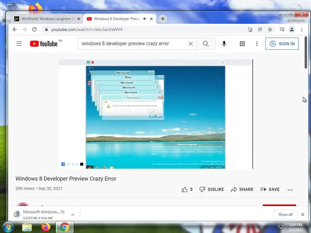Click the taskbar clock 3:24 PM

click(x=296, y=227)
